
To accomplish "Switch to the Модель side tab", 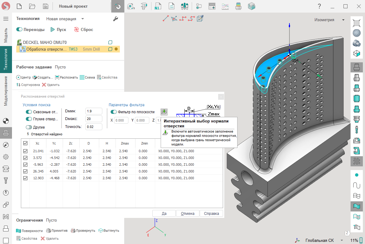I will [x=6, y=35].
